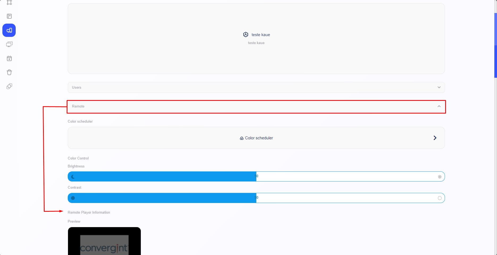Click the cube icon beside teste kaue
The height and width of the screenshot is (255, 497).
[x=246, y=34]
